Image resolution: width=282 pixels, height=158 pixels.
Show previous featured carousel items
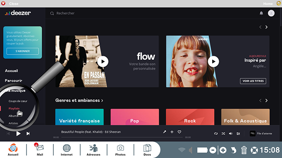click(x=260, y=27)
